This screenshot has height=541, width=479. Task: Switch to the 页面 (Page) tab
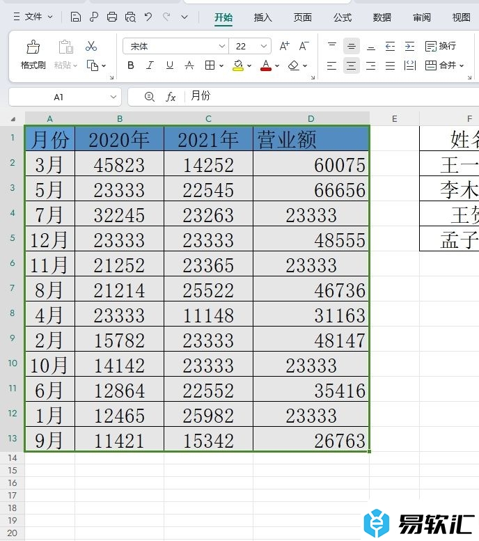(303, 17)
